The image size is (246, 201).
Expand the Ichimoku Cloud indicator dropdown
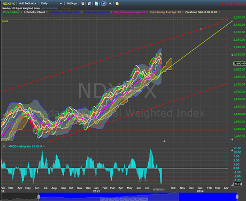(47, 12)
